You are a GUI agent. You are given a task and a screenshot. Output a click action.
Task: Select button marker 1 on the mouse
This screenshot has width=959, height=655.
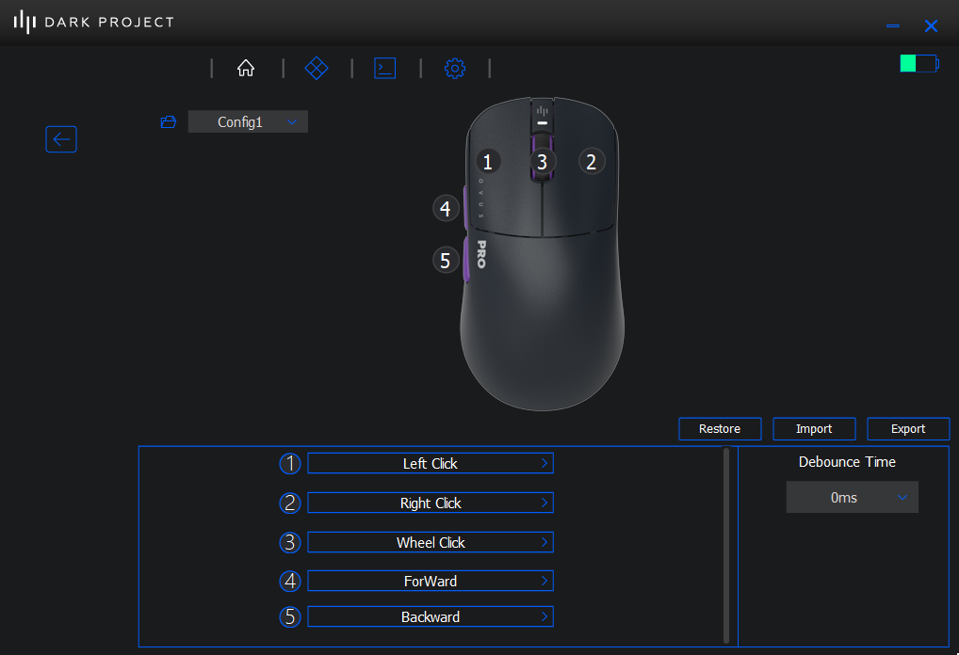(487, 162)
